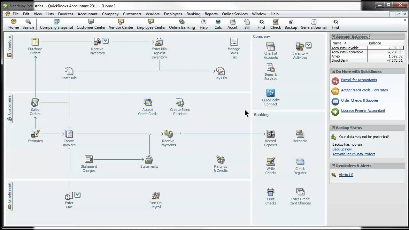Image resolution: width=409 pixels, height=230 pixels.
Task: Open Check Register icon
Action: point(300,162)
